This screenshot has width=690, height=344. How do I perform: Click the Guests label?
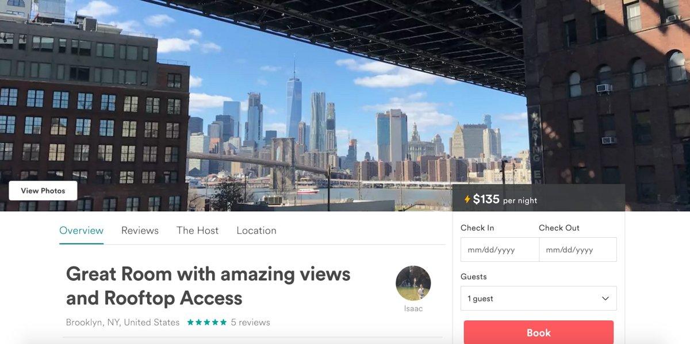tap(474, 276)
